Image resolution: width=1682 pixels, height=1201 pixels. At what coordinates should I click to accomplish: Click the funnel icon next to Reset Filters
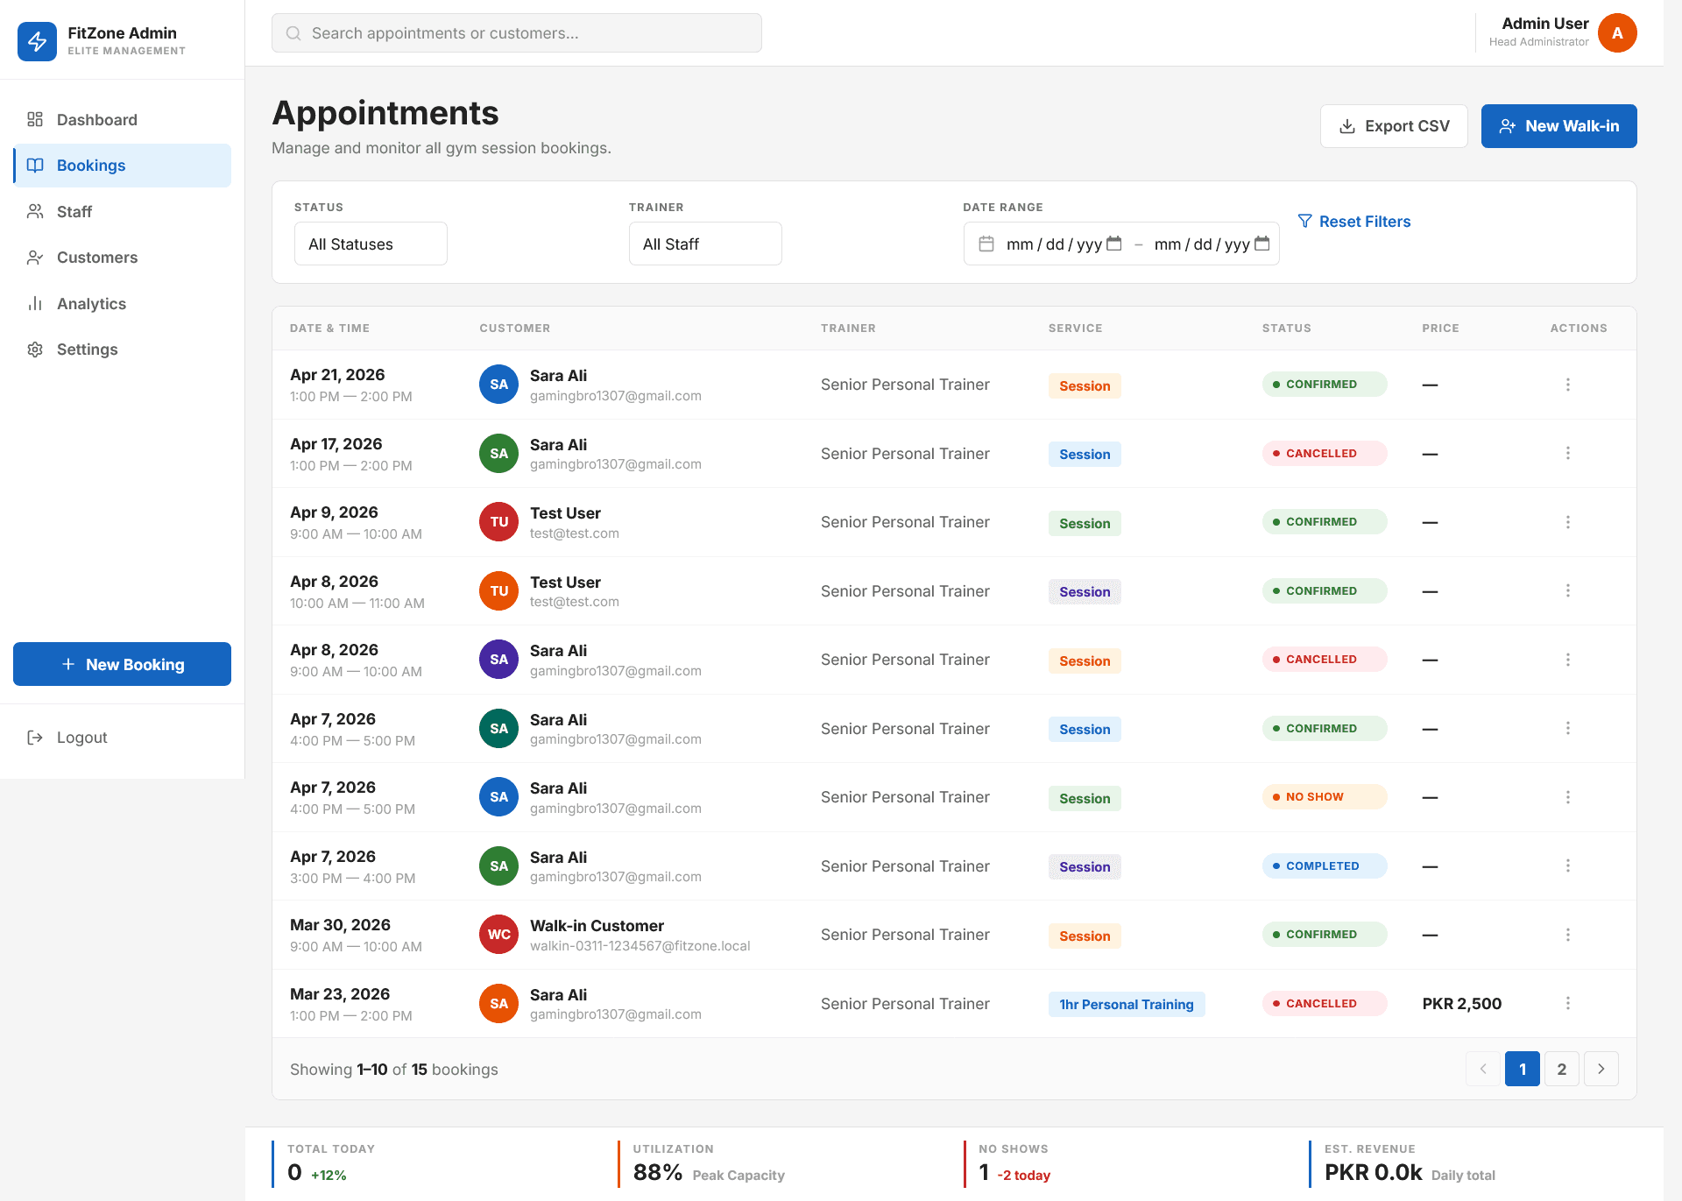(x=1305, y=221)
